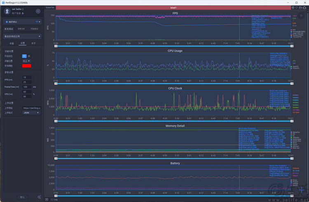
Task: Toggle the Log checkbox
Action: 52,200
